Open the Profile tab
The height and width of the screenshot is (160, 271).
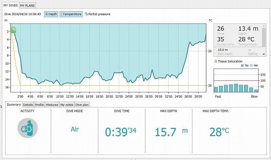[39, 105]
